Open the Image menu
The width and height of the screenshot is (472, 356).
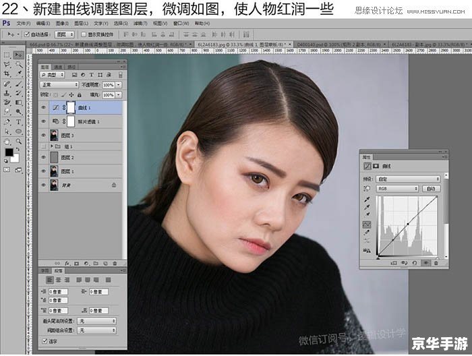[62, 23]
